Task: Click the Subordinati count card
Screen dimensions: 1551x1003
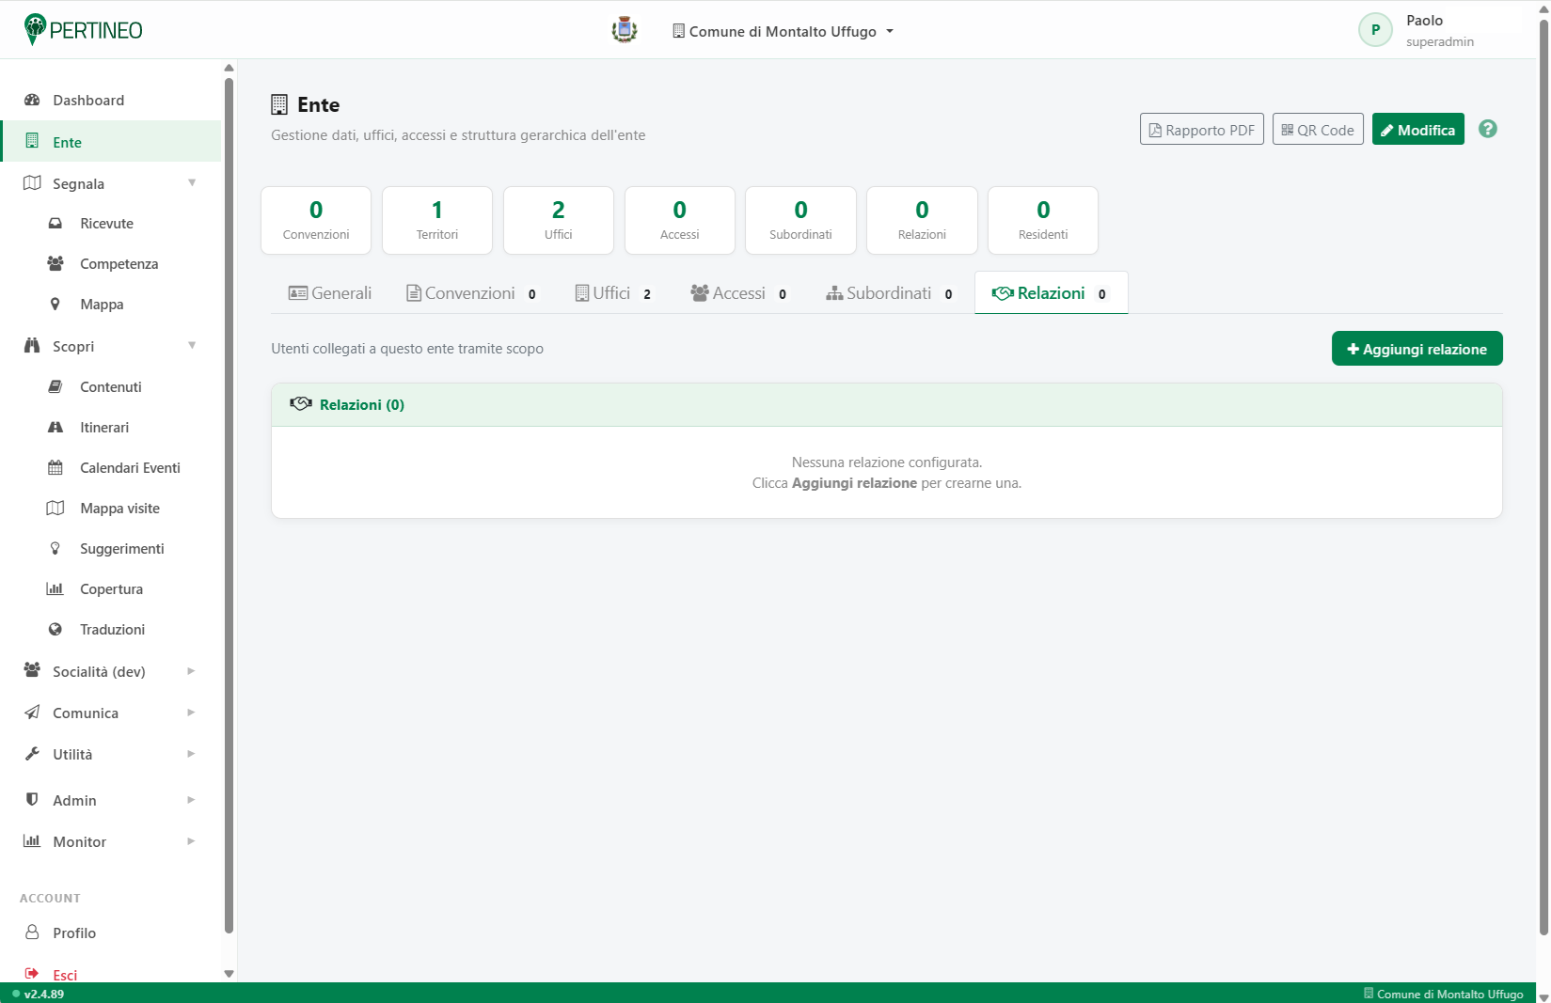Action: 800,220
